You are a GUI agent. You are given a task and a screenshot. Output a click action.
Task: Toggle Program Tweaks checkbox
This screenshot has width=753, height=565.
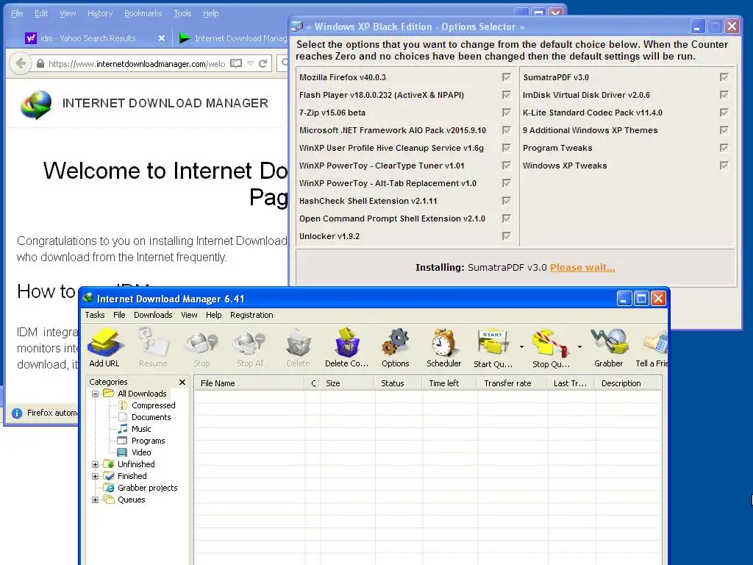click(x=724, y=147)
